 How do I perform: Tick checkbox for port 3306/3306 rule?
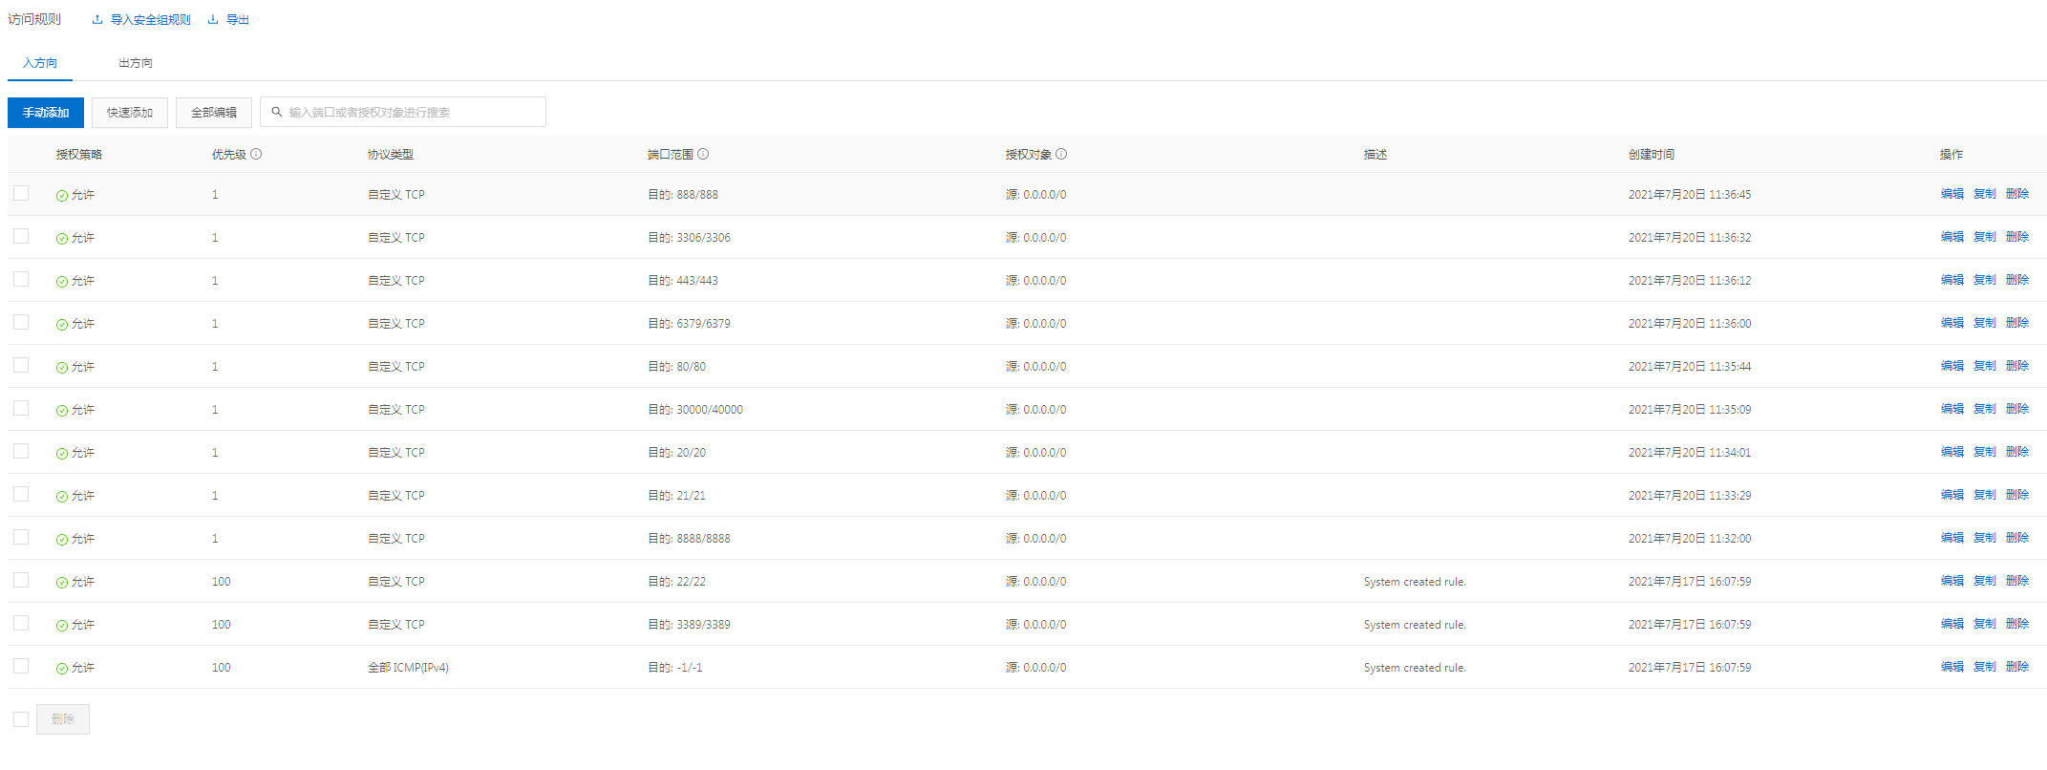point(21,236)
